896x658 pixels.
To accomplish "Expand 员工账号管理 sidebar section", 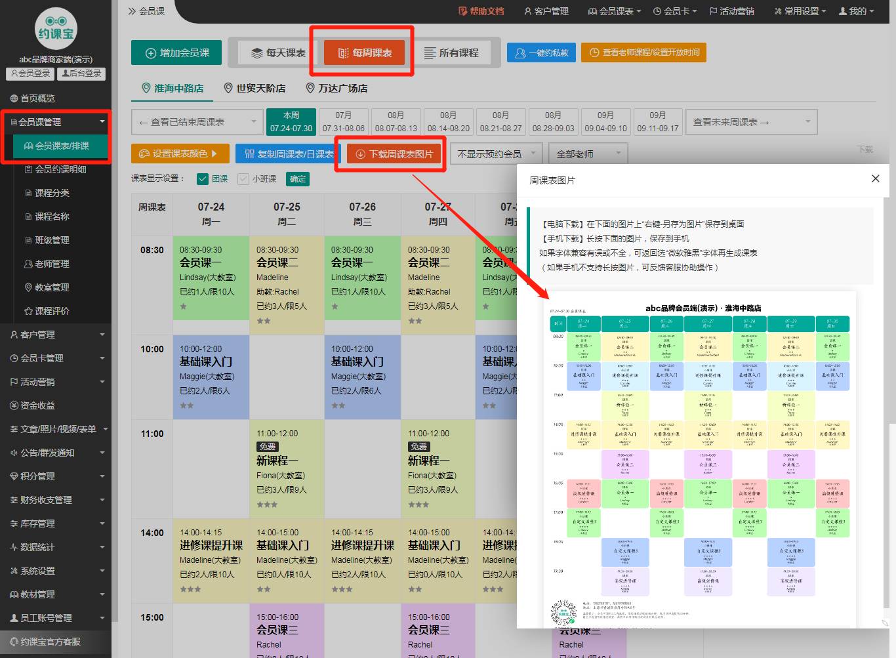I will pos(56,618).
